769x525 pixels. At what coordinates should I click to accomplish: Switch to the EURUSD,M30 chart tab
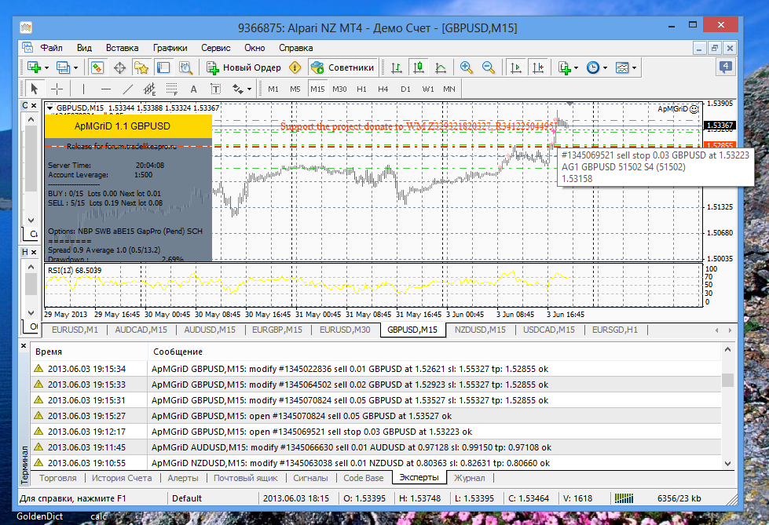(345, 330)
